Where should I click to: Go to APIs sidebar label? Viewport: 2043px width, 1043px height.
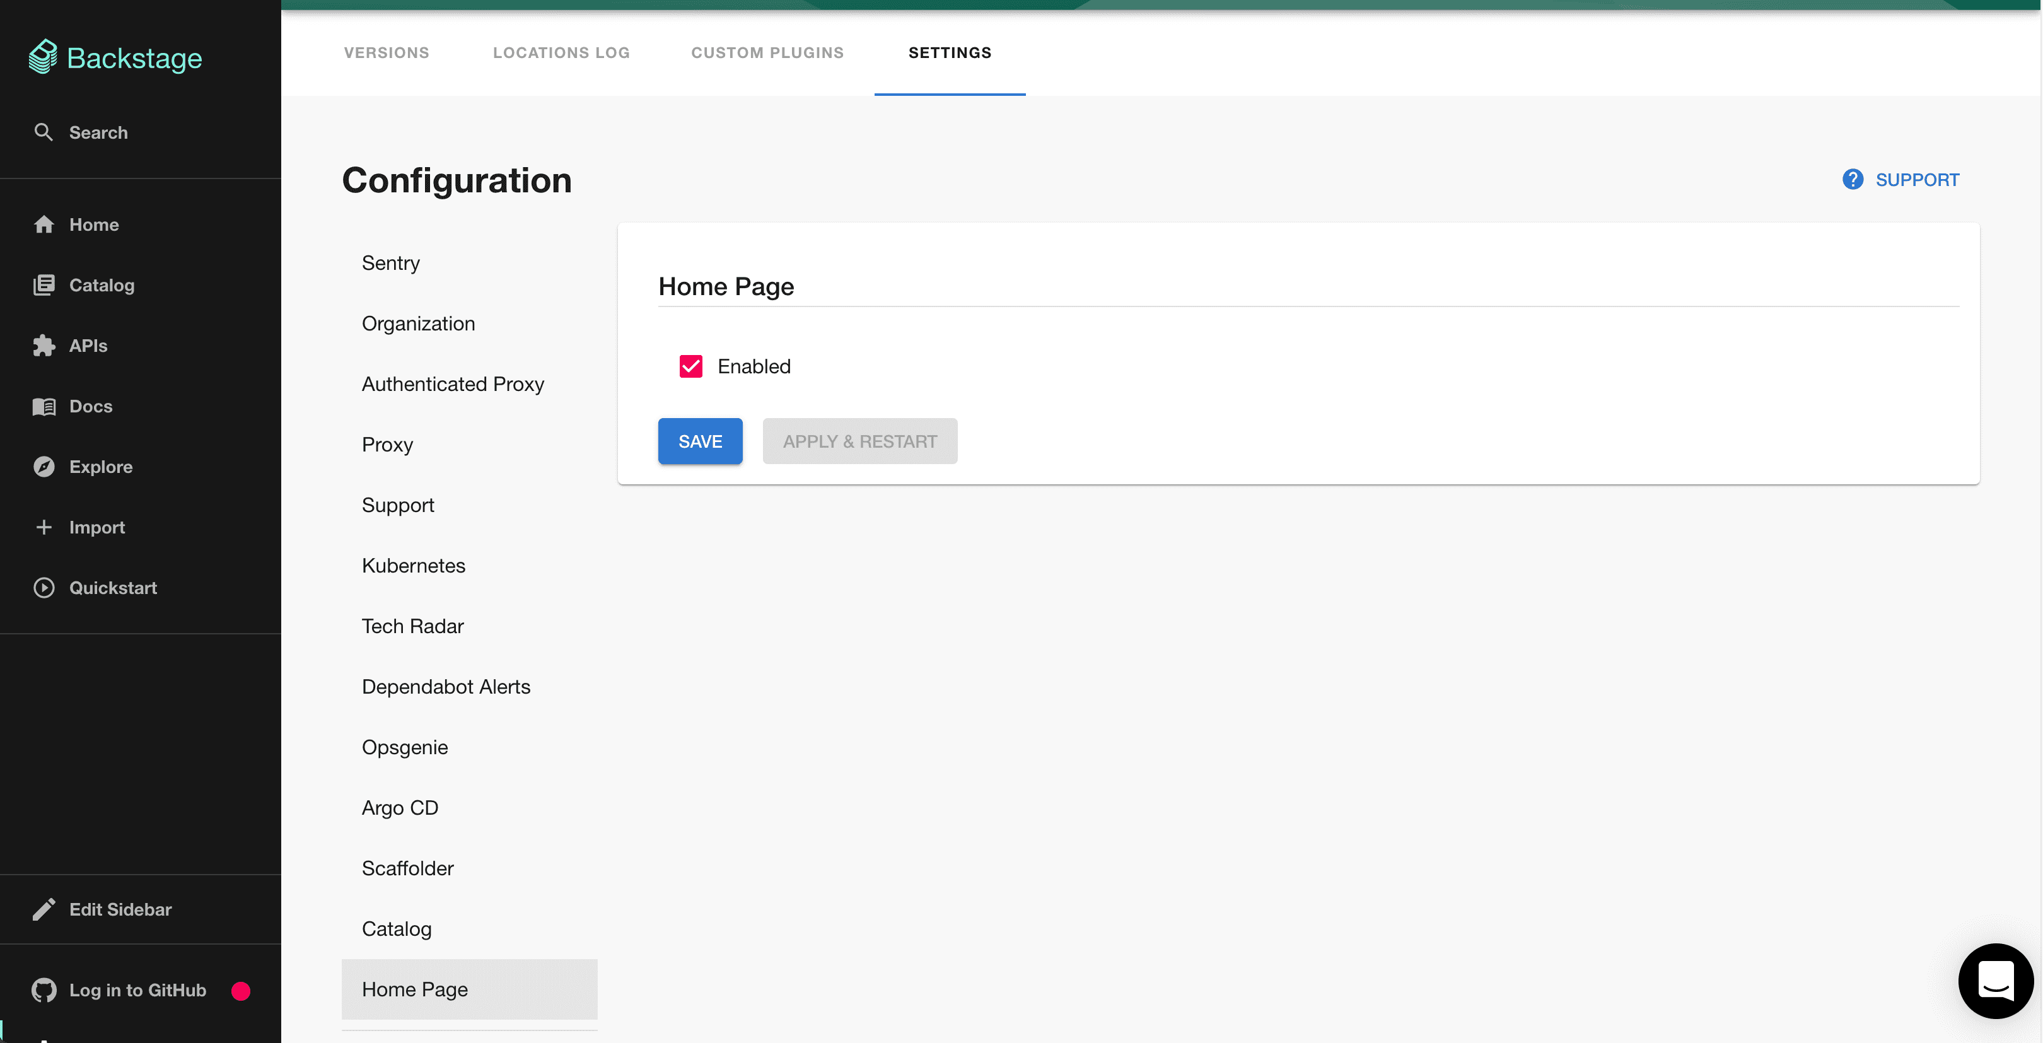[x=88, y=346]
